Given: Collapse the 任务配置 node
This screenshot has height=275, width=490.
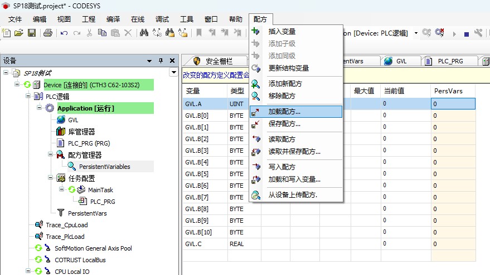Looking at the screenshot, I should pos(50,178).
